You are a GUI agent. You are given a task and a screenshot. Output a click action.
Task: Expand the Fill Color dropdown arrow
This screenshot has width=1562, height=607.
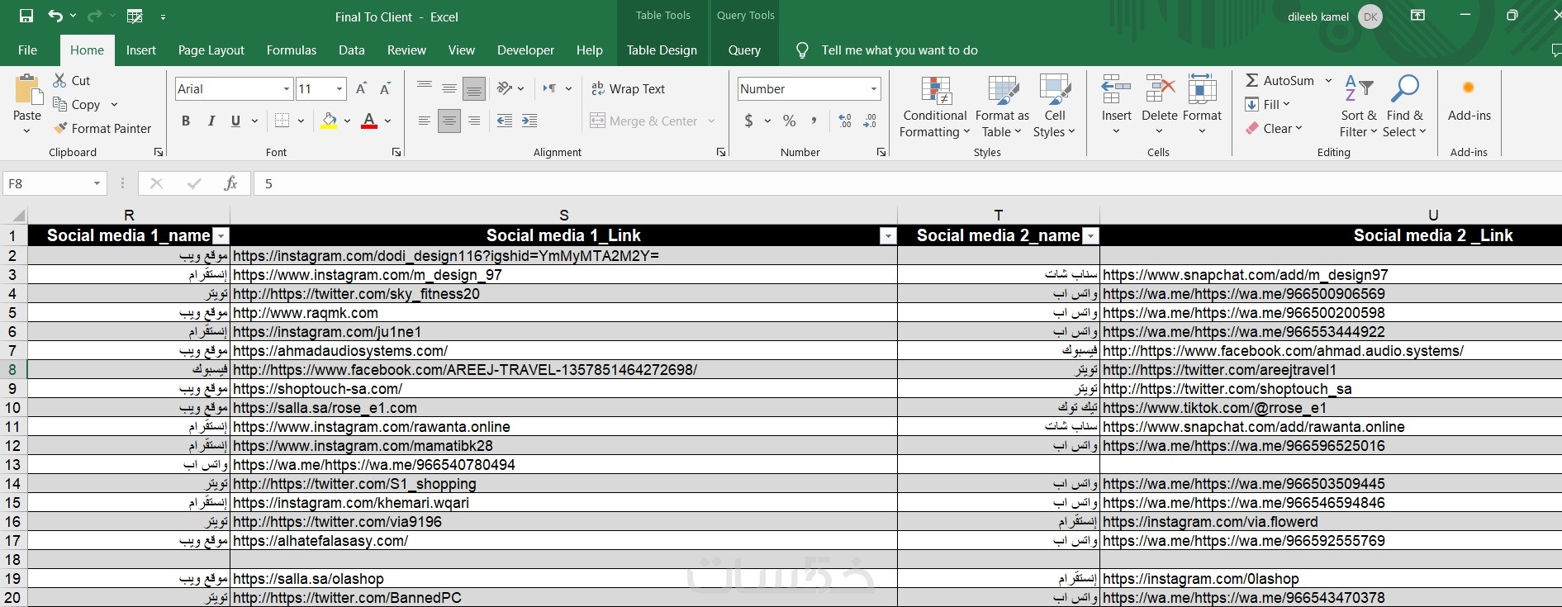(x=347, y=121)
